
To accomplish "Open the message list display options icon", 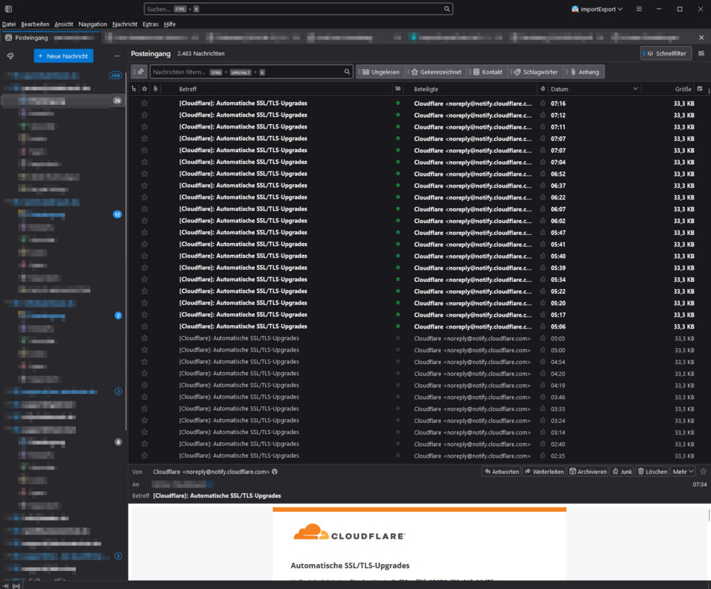I will point(701,53).
